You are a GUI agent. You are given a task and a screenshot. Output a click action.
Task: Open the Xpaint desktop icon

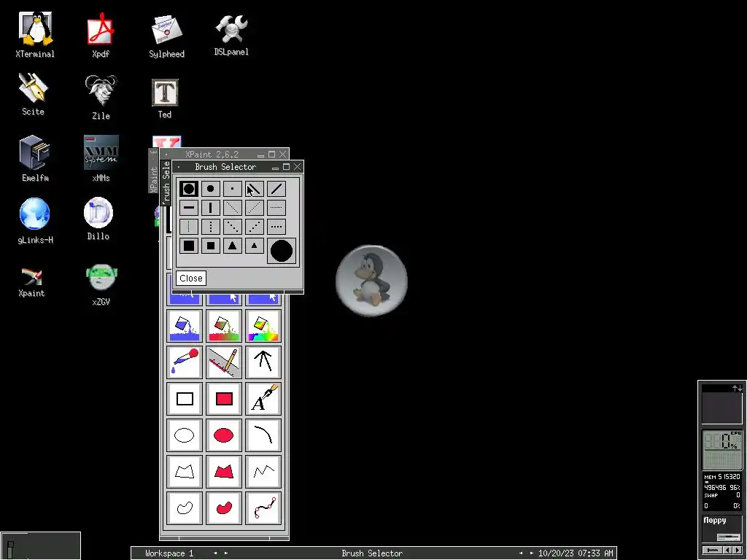[x=32, y=282]
